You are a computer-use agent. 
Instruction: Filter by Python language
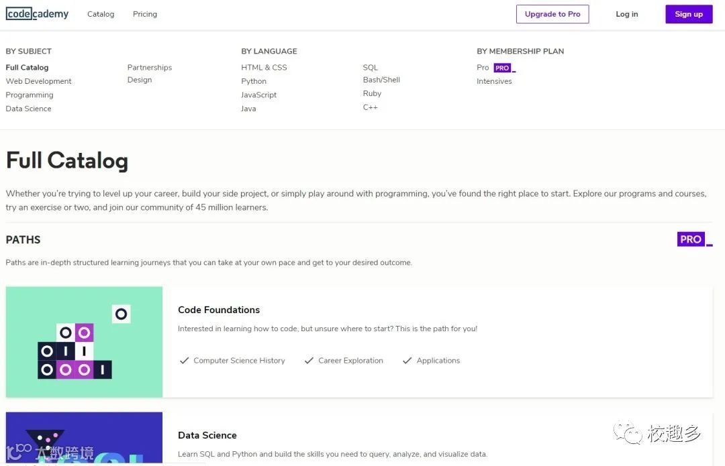(x=253, y=81)
